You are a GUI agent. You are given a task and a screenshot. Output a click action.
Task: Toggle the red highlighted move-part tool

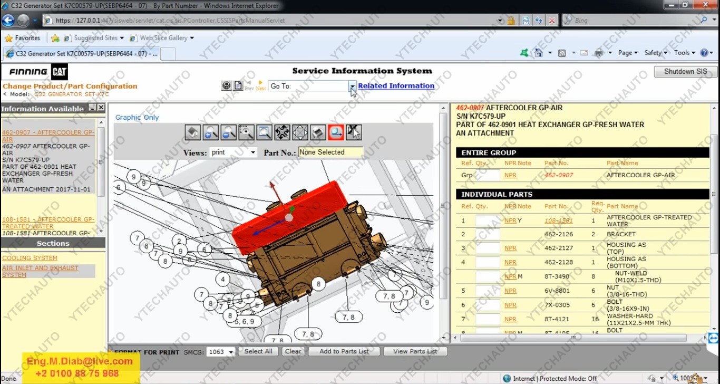tap(336, 132)
